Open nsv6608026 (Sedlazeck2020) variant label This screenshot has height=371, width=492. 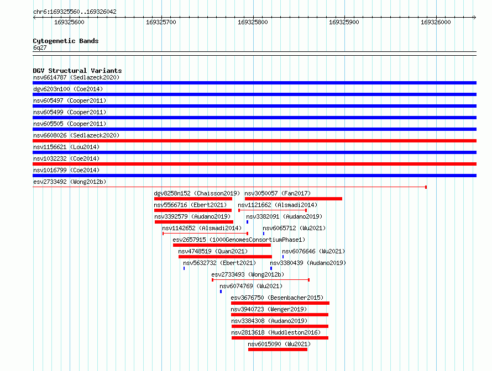pyautogui.click(x=76, y=135)
